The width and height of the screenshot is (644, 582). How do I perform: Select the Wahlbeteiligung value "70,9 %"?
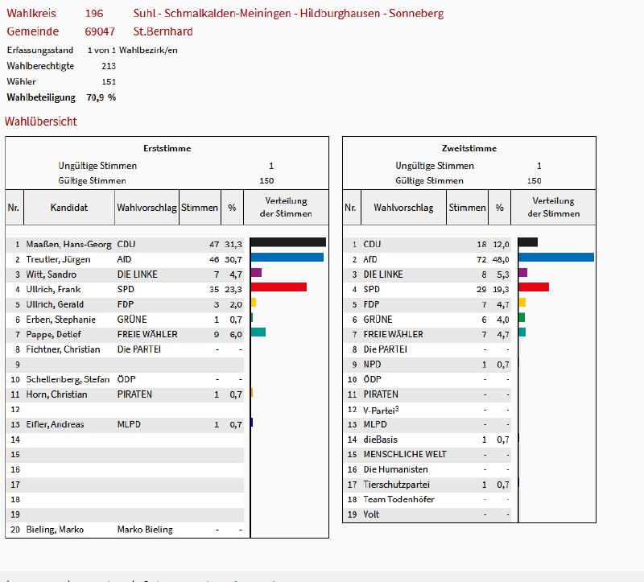pyautogui.click(x=101, y=97)
